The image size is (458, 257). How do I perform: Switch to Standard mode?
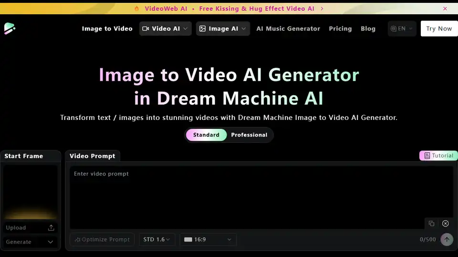(206, 135)
